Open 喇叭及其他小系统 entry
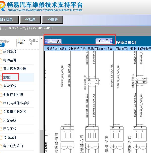 pyautogui.click(x=16, y=103)
